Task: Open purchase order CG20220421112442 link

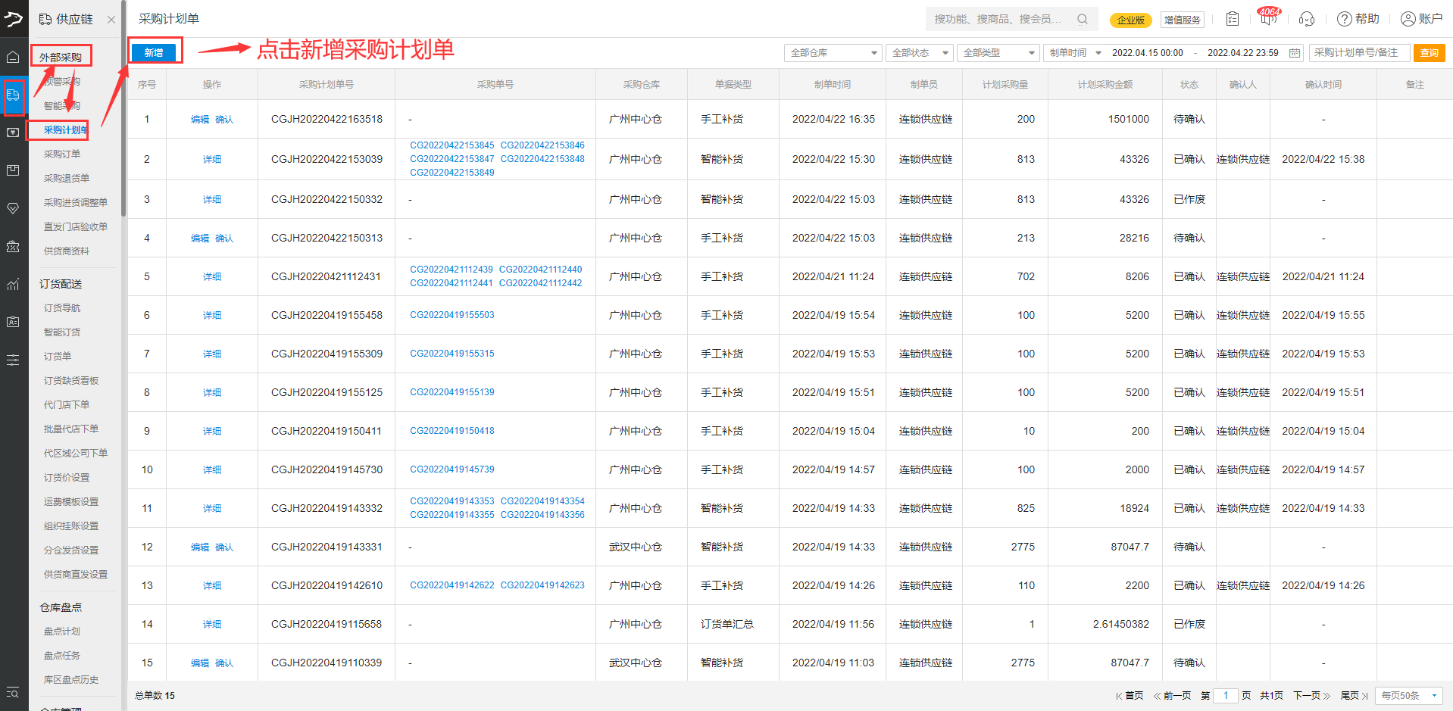Action: tap(541, 283)
